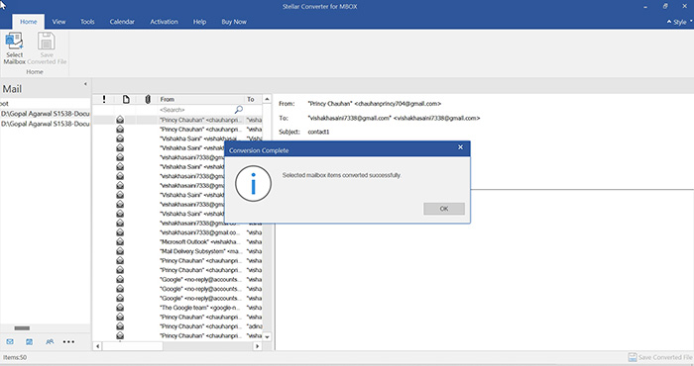This screenshot has height=366, width=694.
Task: Click the email list scroll up arrow
Action: click(267, 99)
